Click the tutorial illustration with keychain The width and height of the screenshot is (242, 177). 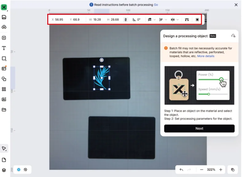point(199,85)
